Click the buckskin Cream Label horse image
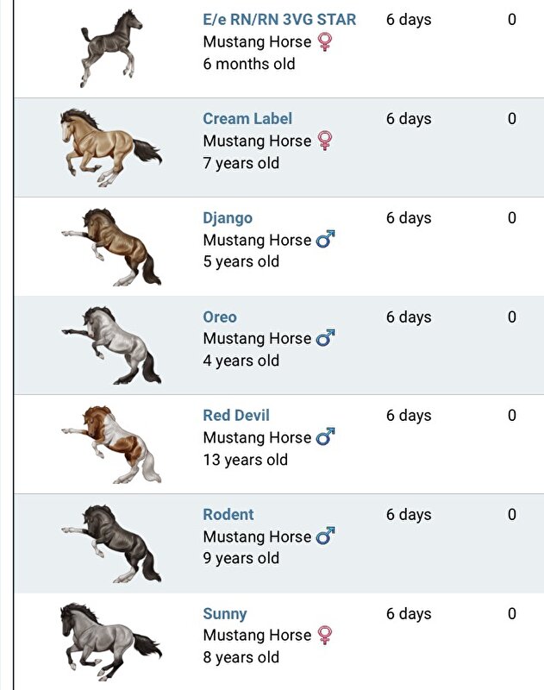544x690 pixels. point(111,147)
